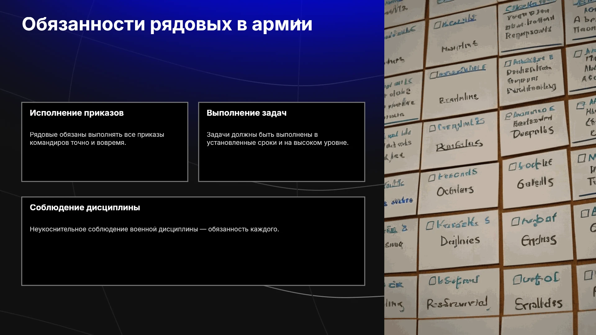Tick the checkbox on the 'Endinss' note
This screenshot has height=335, width=596.
point(516,221)
